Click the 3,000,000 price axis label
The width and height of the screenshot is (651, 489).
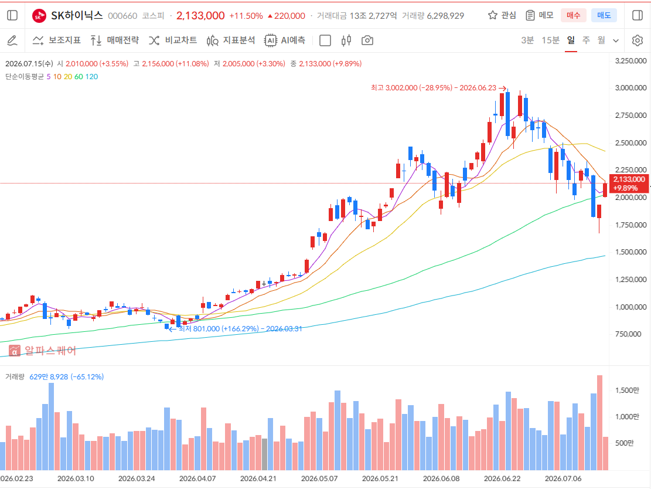coord(630,88)
